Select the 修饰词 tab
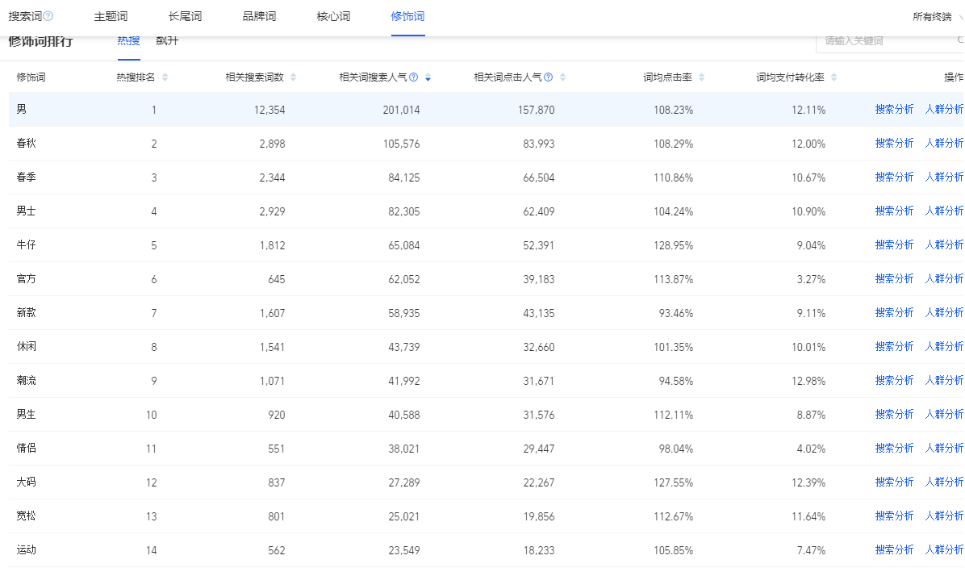The width and height of the screenshot is (965, 568). 407,17
